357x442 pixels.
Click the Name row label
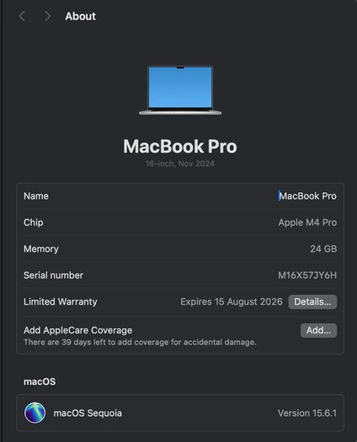tap(36, 196)
